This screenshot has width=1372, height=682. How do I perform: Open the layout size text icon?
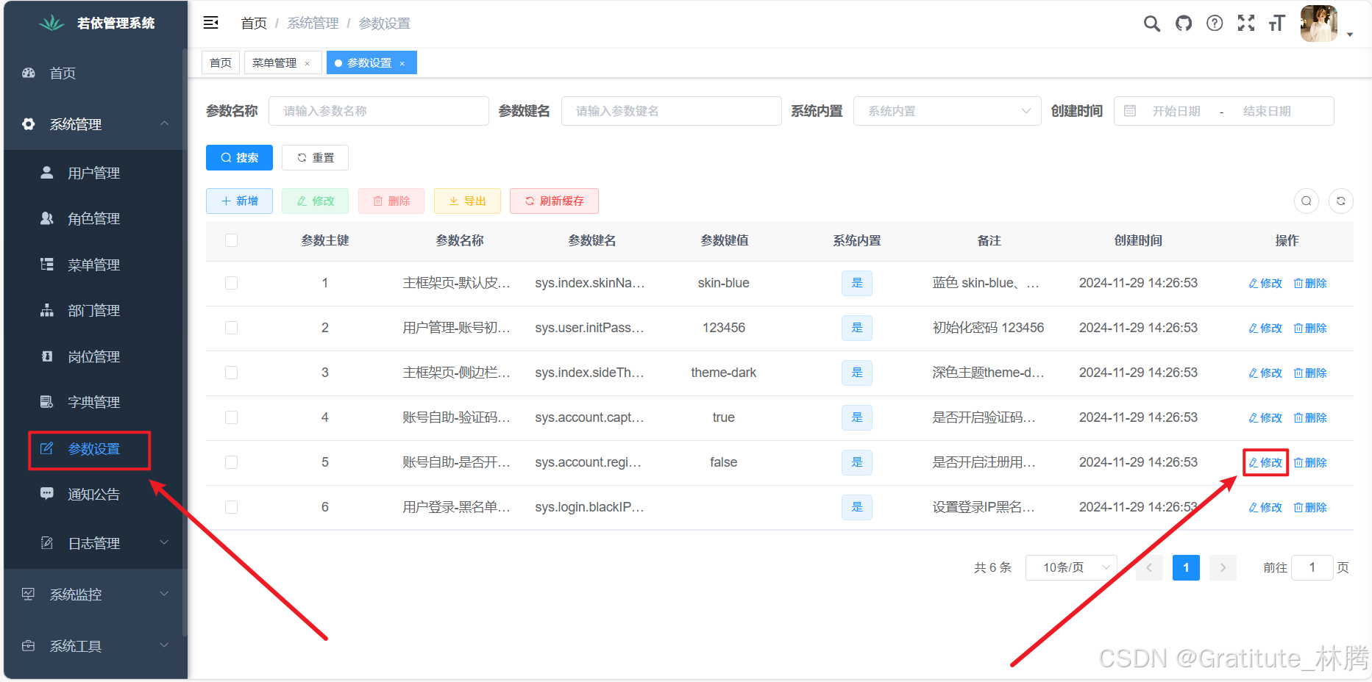(x=1277, y=24)
